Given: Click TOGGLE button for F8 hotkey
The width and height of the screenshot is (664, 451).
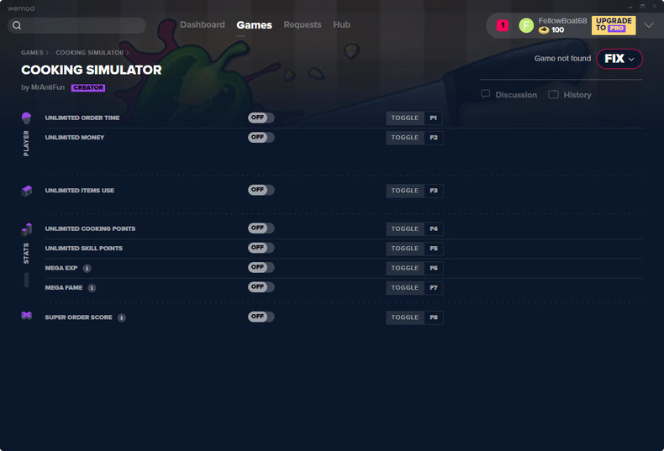Looking at the screenshot, I should [405, 317].
